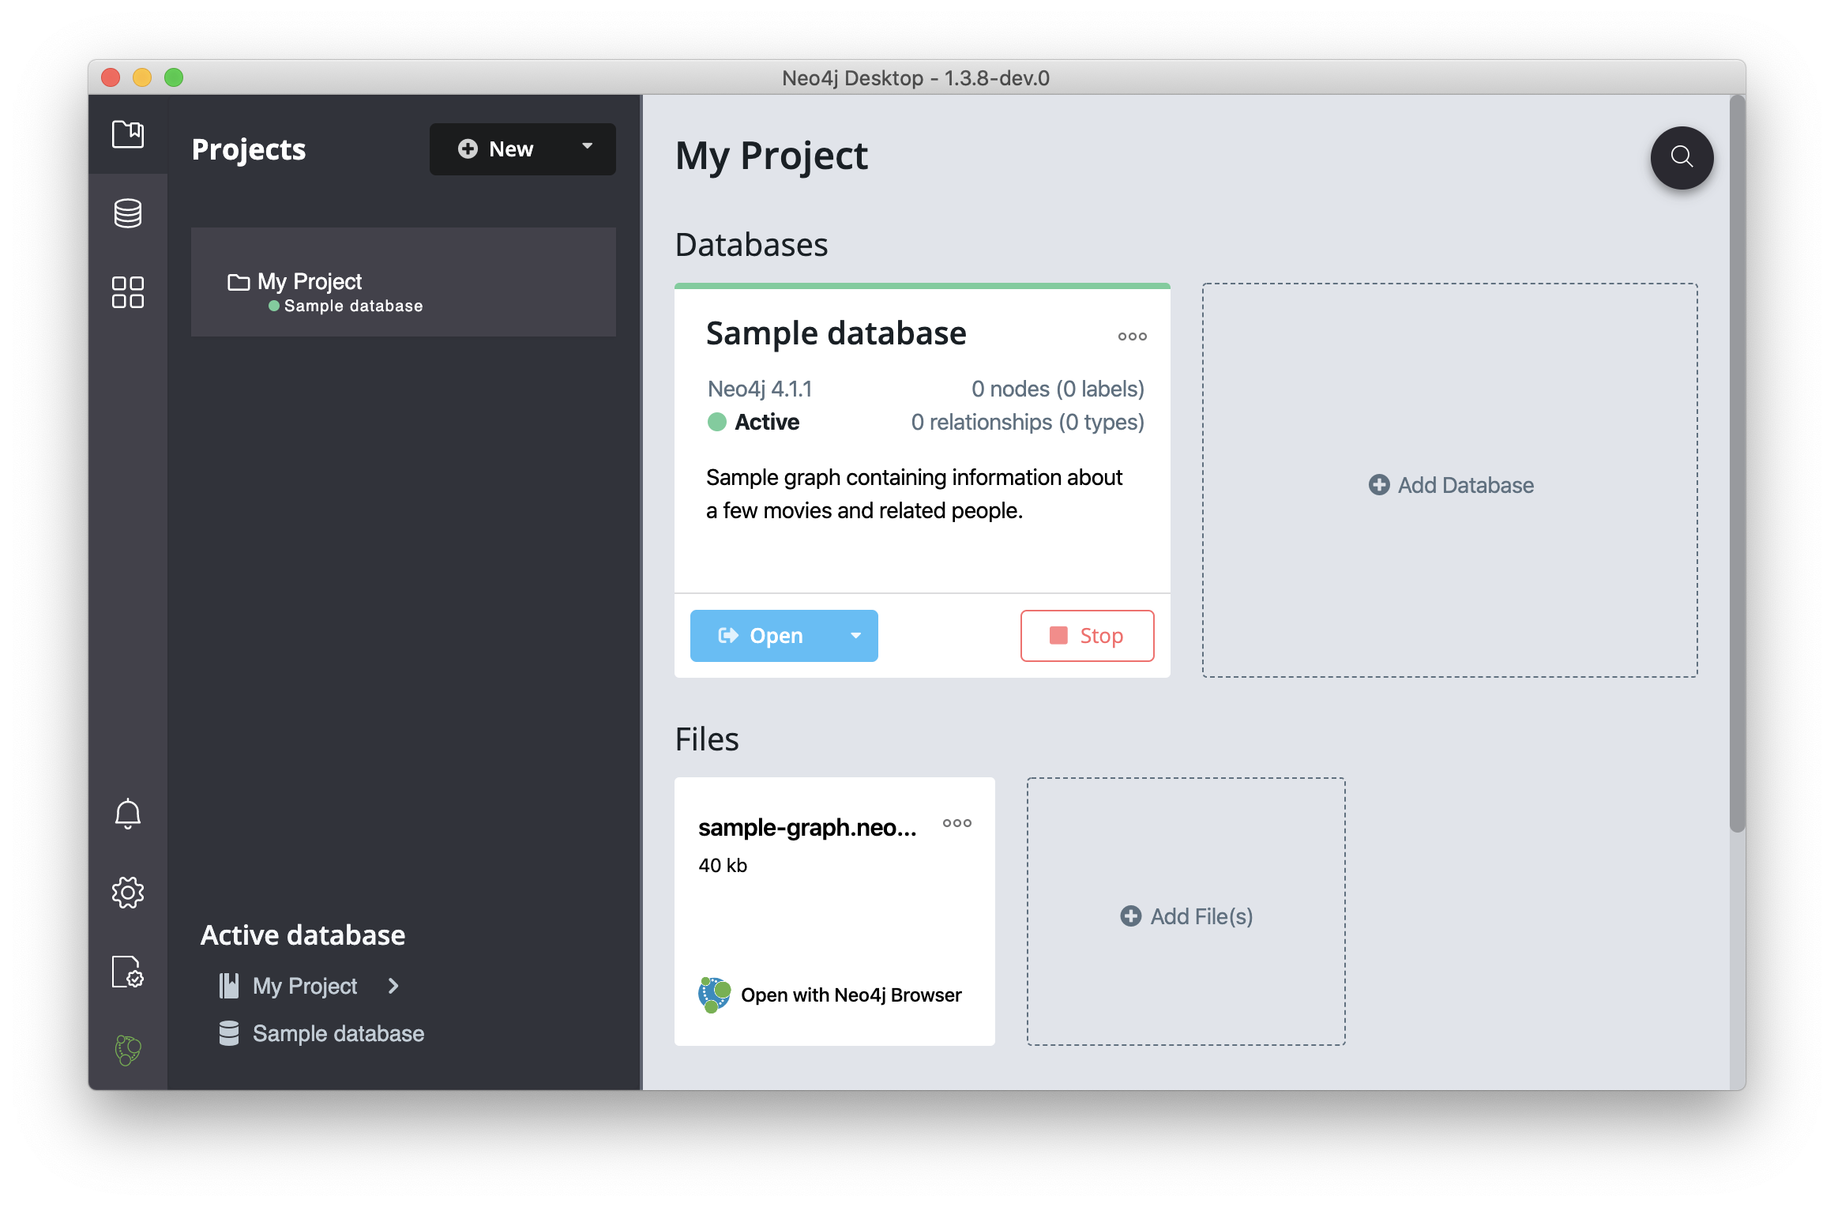Click the Neo4j 4.1.1 version text
This screenshot has height=1207, width=1834.
760,389
